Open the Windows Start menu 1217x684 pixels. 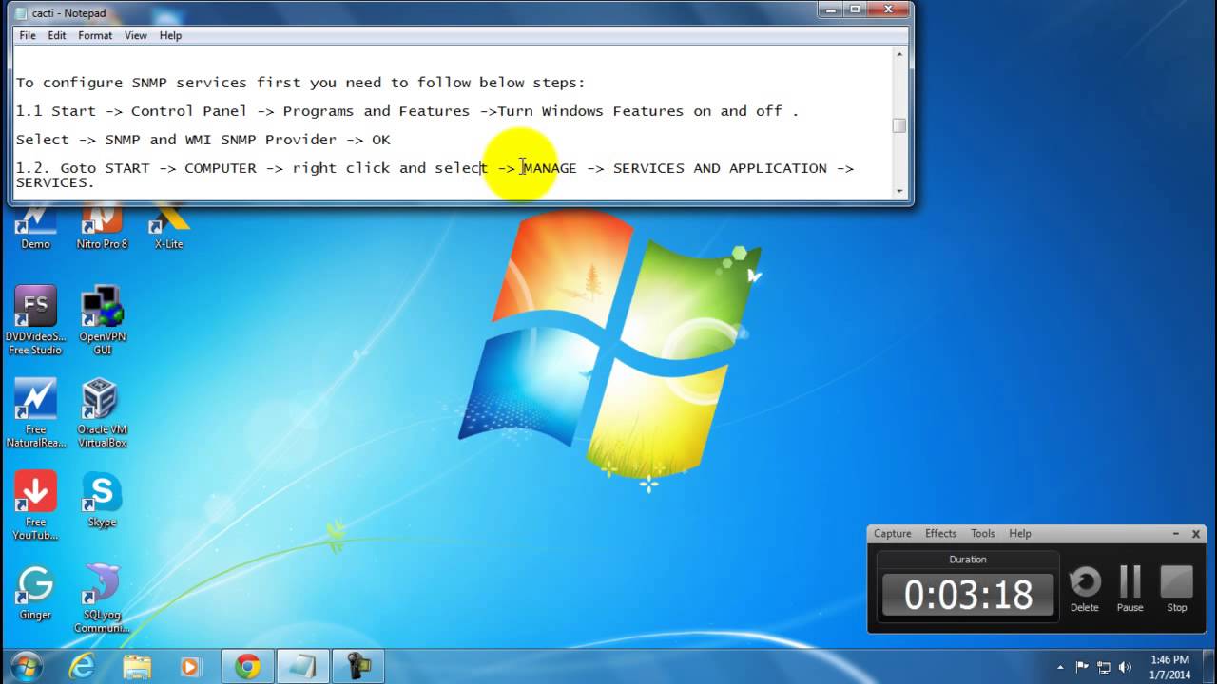(x=26, y=666)
